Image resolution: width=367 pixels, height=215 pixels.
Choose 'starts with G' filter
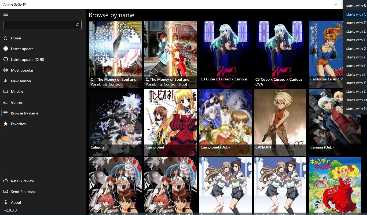(x=355, y=49)
